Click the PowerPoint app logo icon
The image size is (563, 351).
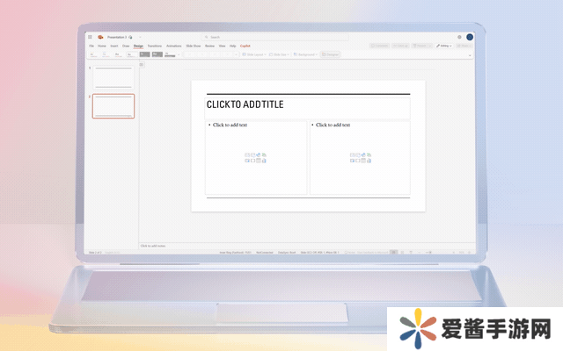point(100,37)
